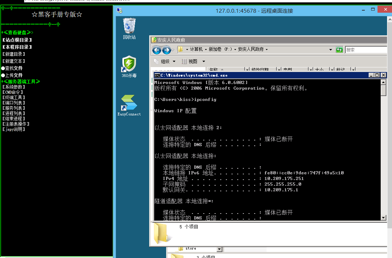Click the 服务器端工具 section header
392x258 pixels.
pos(21,82)
